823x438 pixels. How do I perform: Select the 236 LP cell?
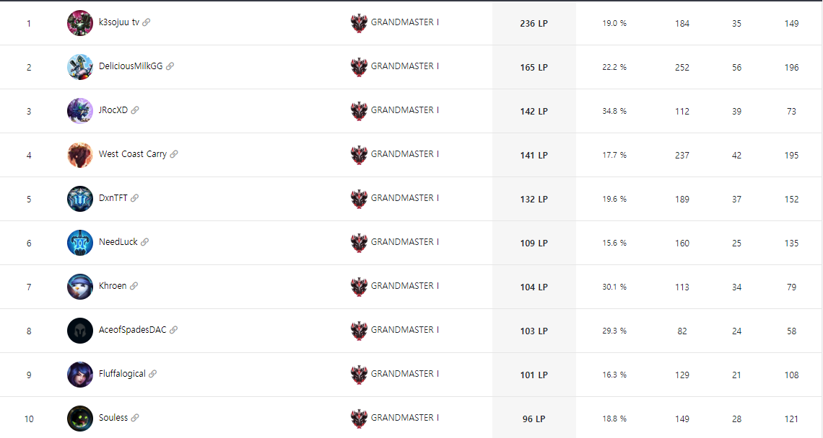pos(534,23)
